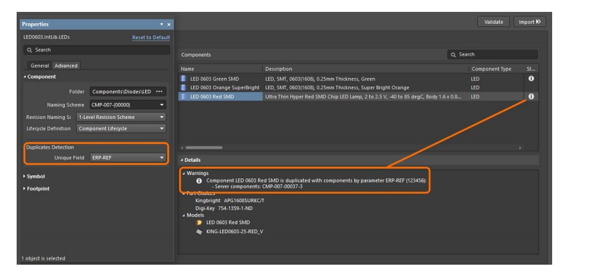
Task: Click the Folder path field
Action: pyautogui.click(x=121, y=92)
